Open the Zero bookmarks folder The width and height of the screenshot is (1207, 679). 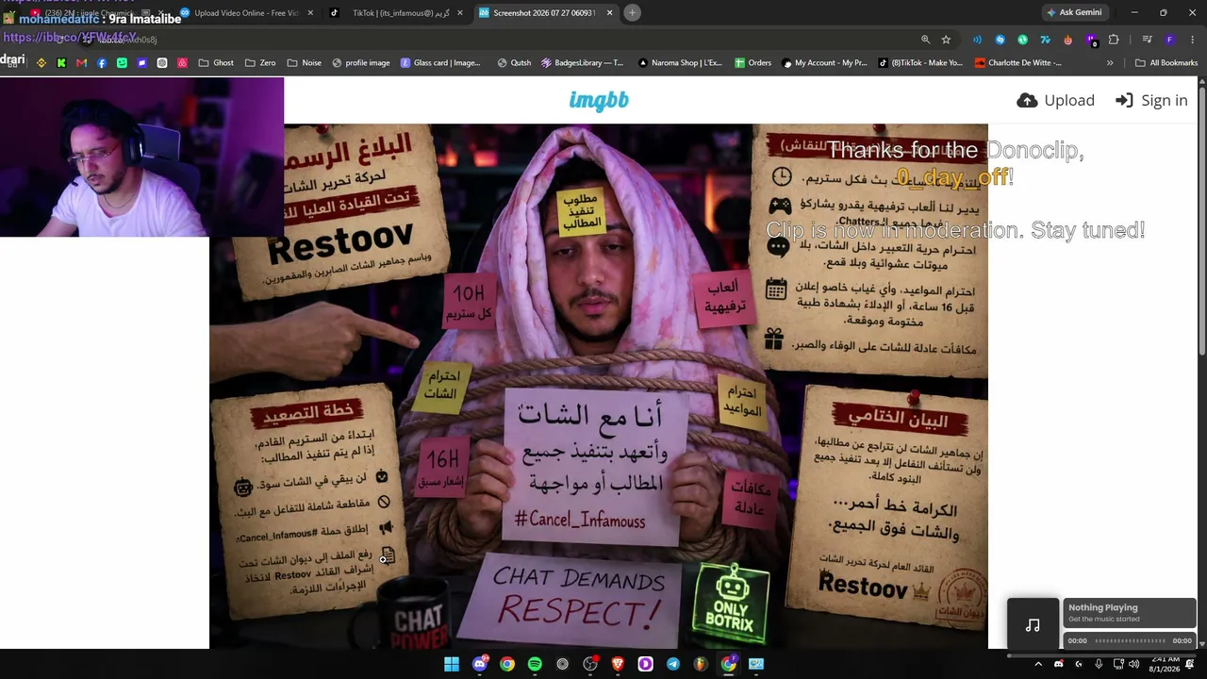point(260,63)
